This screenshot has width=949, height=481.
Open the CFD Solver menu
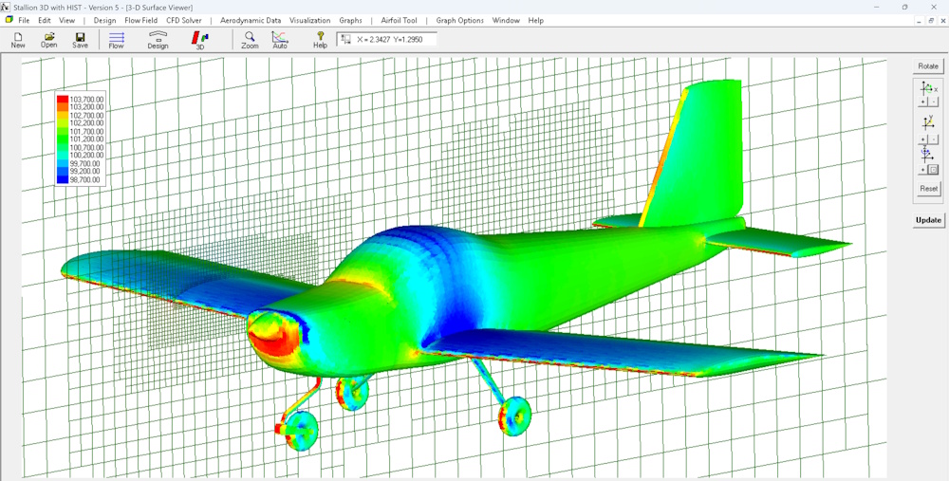coord(184,20)
